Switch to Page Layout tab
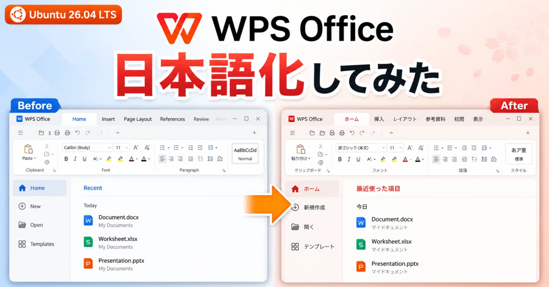549x287 pixels. 138,119
